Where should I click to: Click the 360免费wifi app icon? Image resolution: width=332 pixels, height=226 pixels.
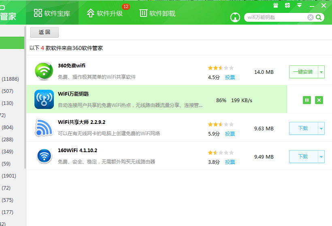[44, 71]
